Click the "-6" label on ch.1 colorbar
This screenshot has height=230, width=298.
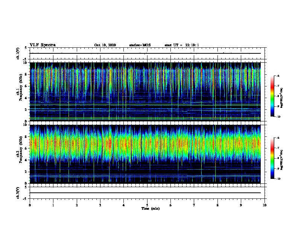(x=278, y=76)
